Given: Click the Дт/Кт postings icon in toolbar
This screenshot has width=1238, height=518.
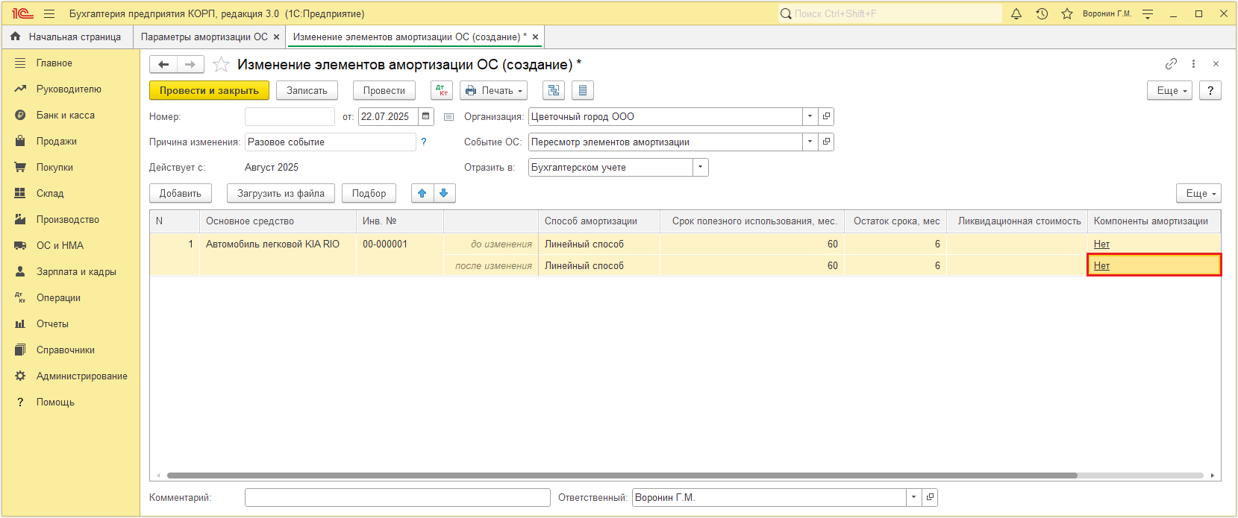Looking at the screenshot, I should click(x=442, y=90).
